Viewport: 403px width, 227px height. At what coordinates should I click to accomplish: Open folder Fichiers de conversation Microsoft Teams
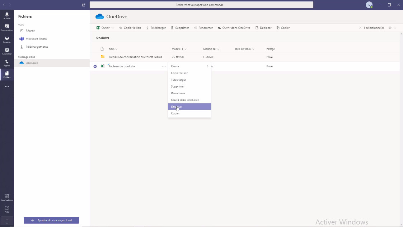tap(135, 57)
